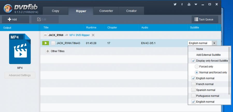Screen dimensions: 233x112
Task: Click the subtitle list scrollbar
Action: point(229,71)
